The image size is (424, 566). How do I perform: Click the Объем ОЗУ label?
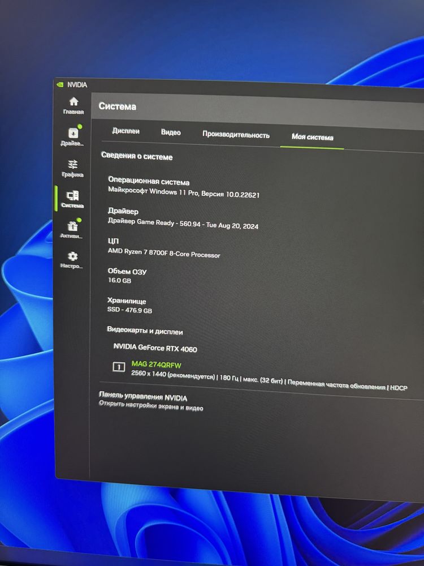point(127,271)
